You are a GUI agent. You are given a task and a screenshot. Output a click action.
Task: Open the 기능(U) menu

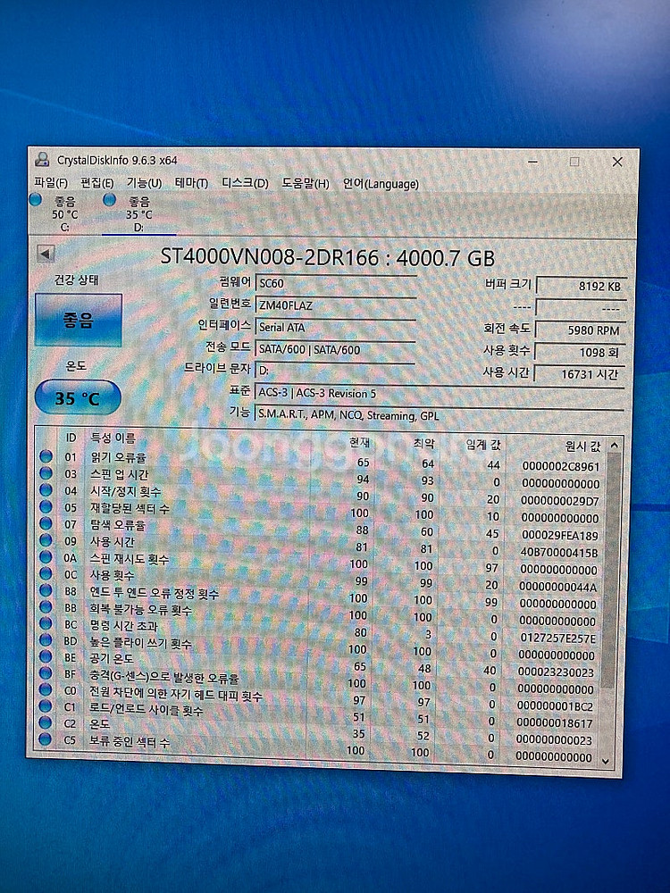tap(144, 183)
